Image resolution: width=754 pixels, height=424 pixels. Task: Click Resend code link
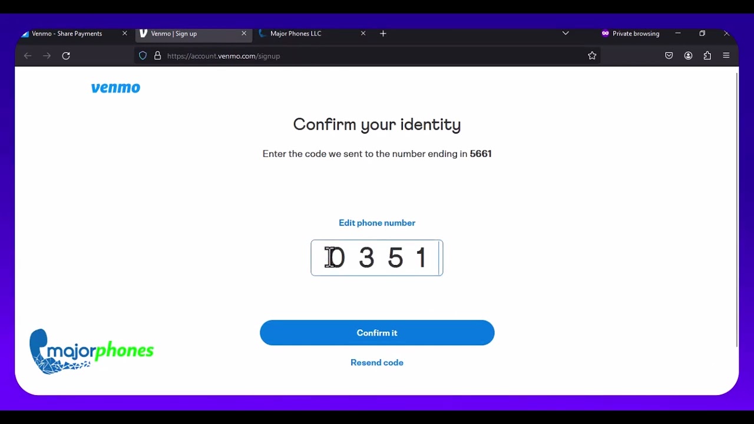click(377, 362)
